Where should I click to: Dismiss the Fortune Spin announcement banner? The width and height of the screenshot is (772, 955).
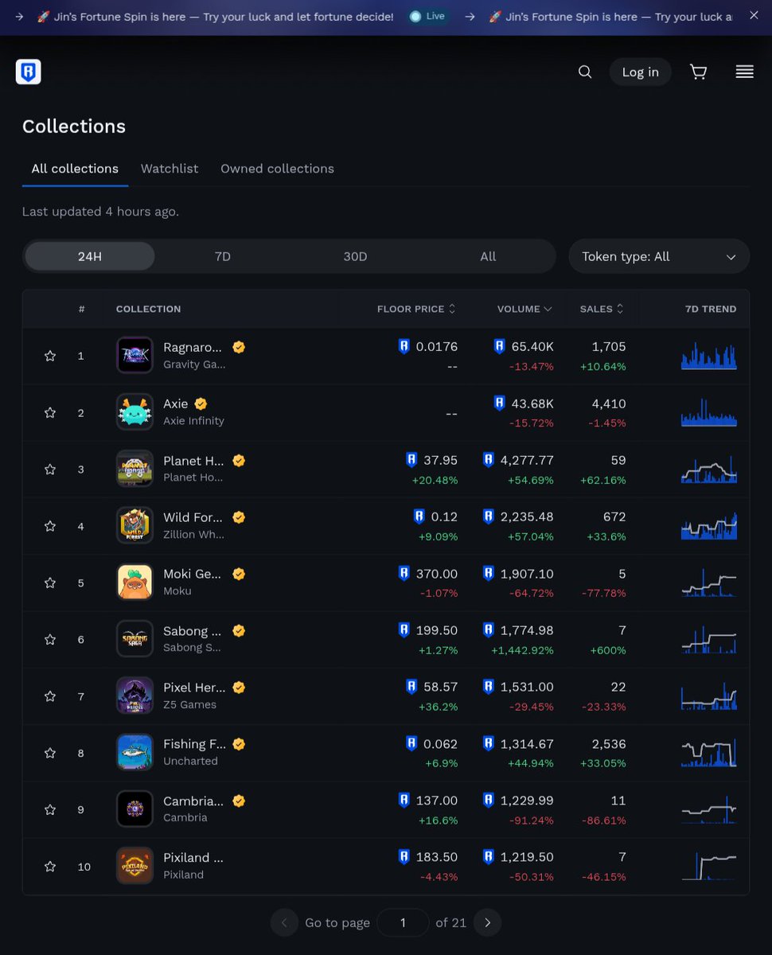754,15
